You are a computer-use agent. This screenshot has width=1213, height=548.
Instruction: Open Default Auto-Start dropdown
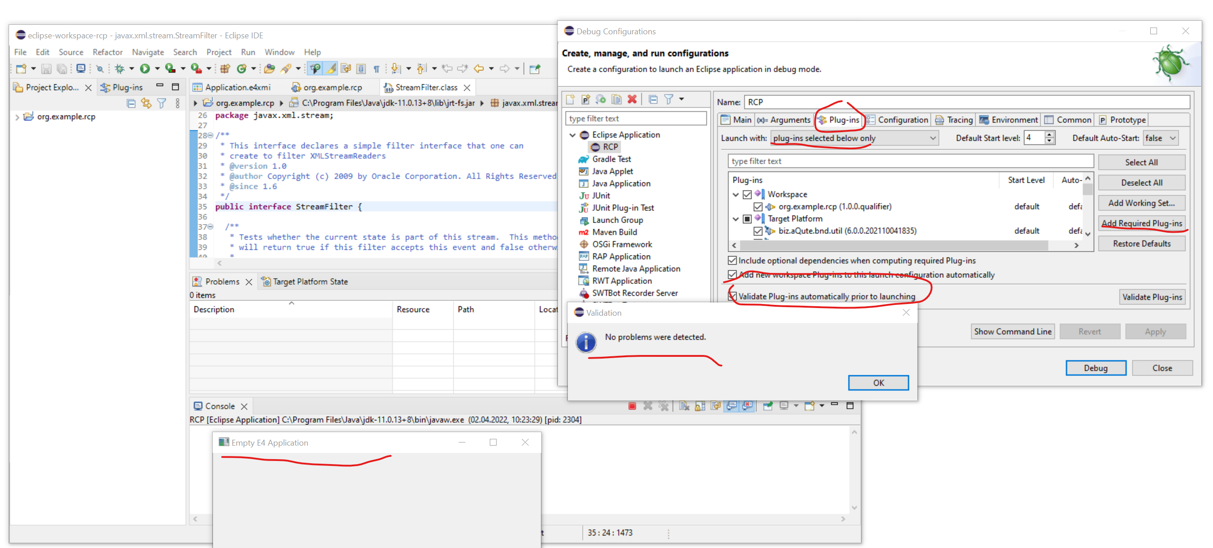pyautogui.click(x=1160, y=138)
